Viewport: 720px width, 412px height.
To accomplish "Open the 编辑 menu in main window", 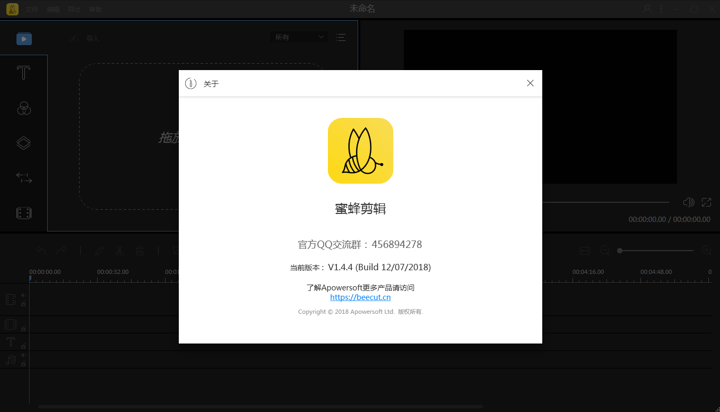I will [53, 10].
